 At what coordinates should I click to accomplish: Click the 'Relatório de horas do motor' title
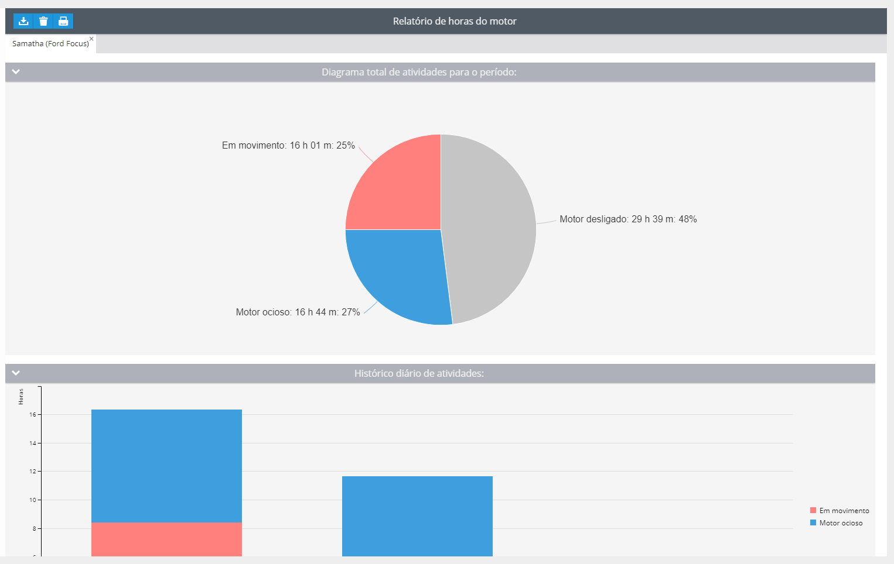pos(455,21)
